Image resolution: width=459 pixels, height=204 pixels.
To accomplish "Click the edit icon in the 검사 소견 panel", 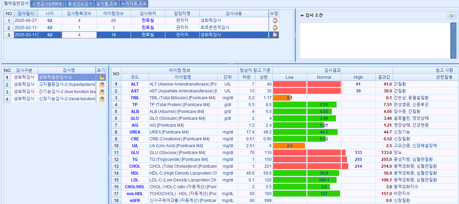I will click(x=452, y=15).
